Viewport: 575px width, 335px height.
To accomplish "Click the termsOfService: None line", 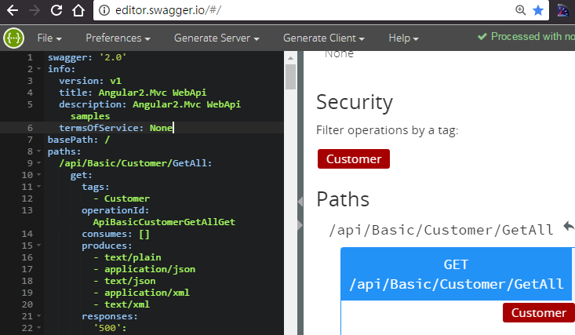I will pos(116,128).
